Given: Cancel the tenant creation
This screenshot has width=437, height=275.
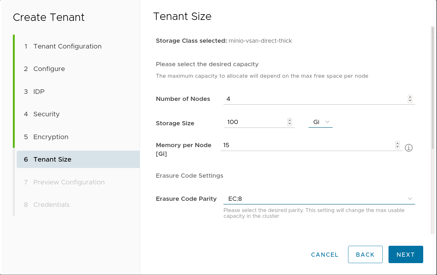Looking at the screenshot, I should 324,254.
